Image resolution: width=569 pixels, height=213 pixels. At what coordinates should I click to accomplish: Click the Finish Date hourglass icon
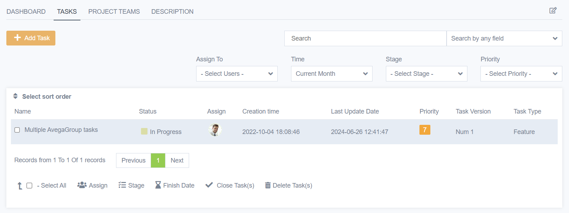point(158,185)
